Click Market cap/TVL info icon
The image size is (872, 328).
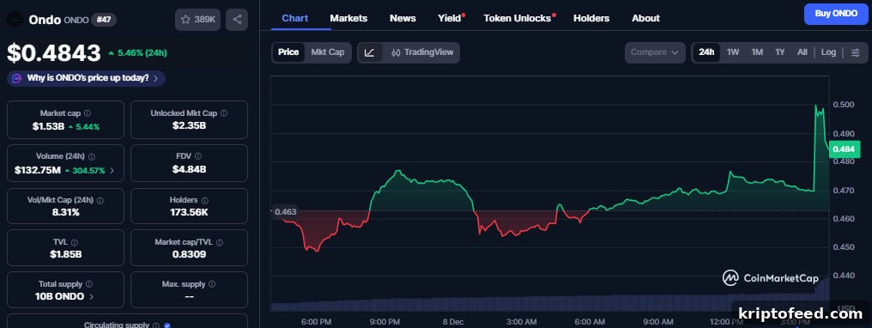[x=220, y=242]
